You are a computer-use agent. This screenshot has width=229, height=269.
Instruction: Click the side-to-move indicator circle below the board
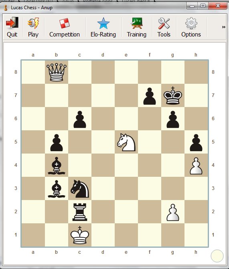click(217, 256)
